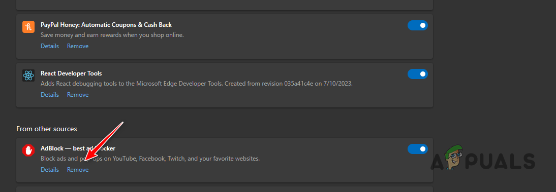Open Details for React Developer Tools
Image resolution: width=556 pixels, height=192 pixels.
(x=50, y=95)
